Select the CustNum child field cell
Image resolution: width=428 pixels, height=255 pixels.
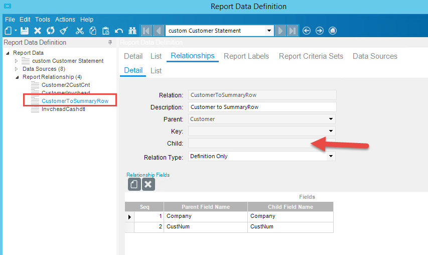(291, 227)
